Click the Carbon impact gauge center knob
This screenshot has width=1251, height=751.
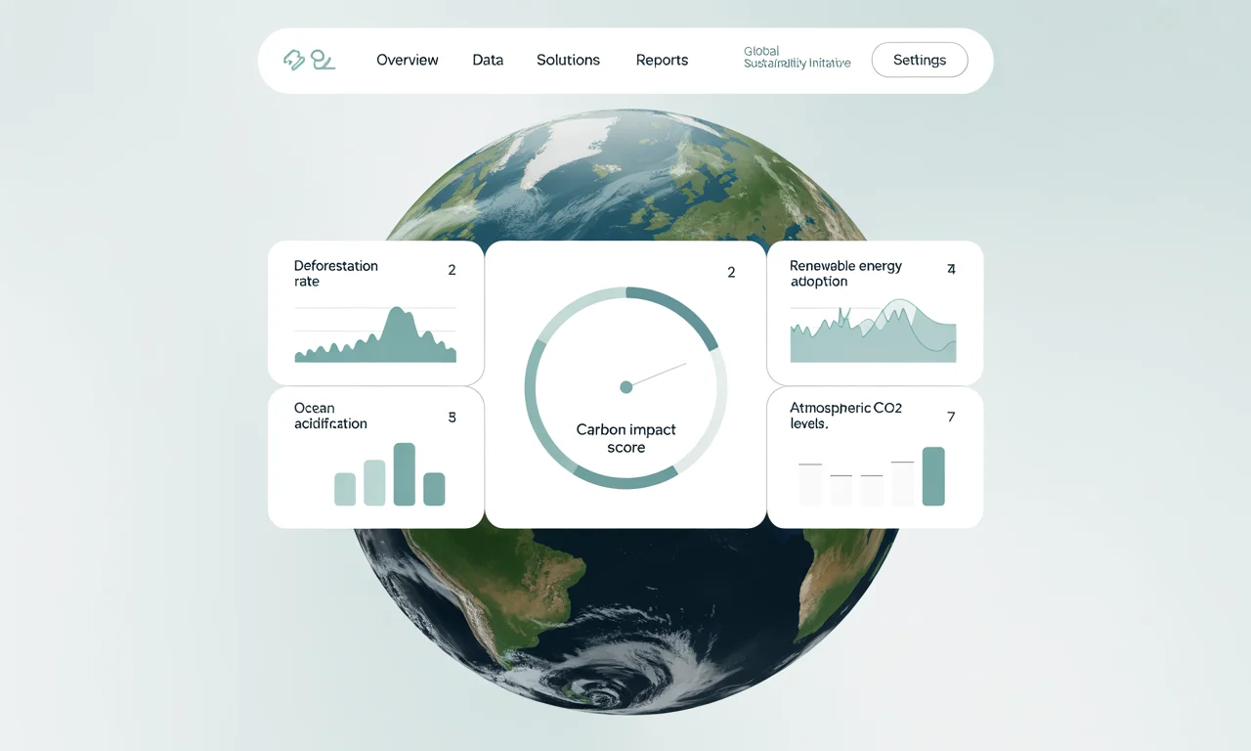626,387
